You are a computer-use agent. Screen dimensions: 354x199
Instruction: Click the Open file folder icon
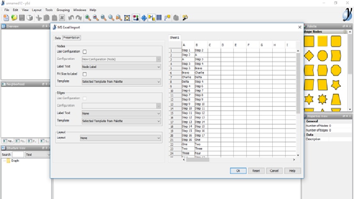(14, 18)
